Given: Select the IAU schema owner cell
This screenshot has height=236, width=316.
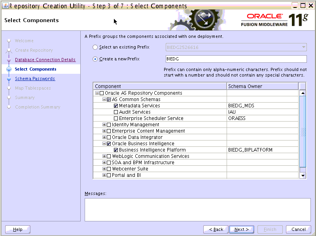Looking at the screenshot, I should click(263, 112).
